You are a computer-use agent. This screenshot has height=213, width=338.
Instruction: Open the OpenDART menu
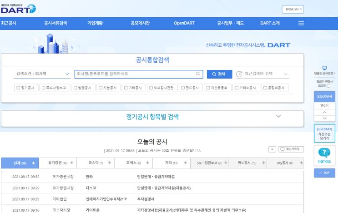point(184,23)
